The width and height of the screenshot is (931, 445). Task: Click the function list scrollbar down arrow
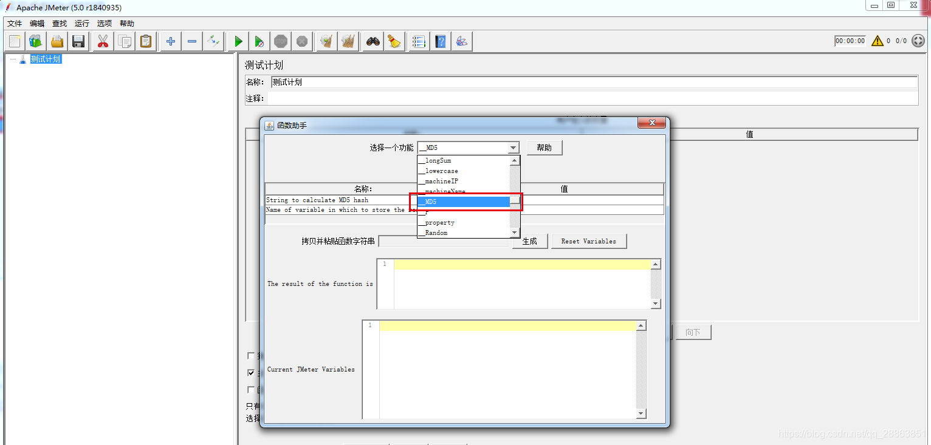tap(515, 233)
